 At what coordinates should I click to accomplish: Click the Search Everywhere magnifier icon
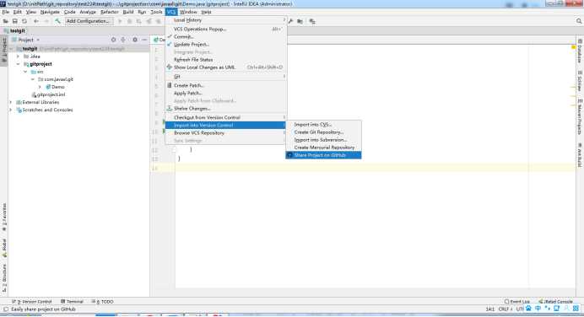point(579,21)
